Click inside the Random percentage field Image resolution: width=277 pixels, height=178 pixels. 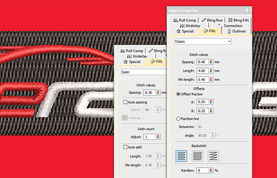tap(203, 170)
